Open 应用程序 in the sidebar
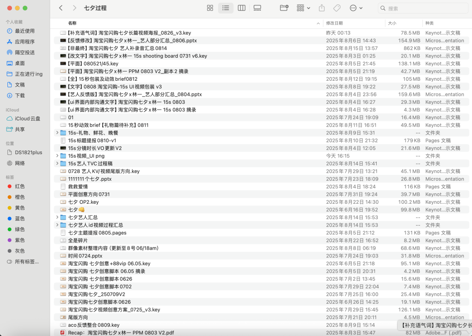The height and width of the screenshot is (336, 472). click(x=24, y=42)
